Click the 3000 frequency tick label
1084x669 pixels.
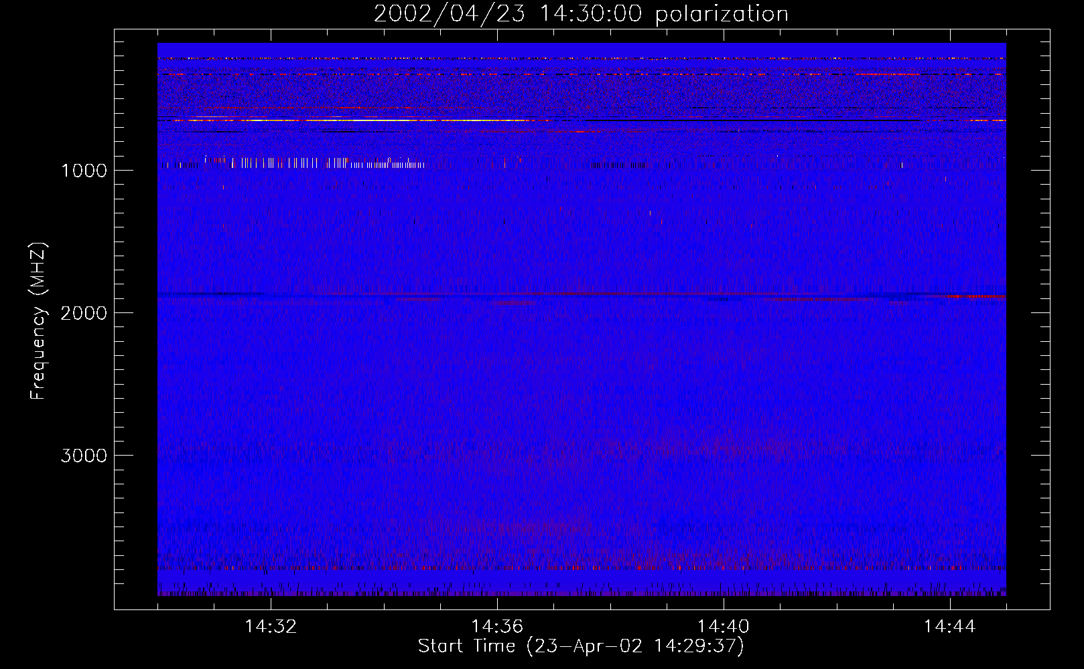point(84,456)
